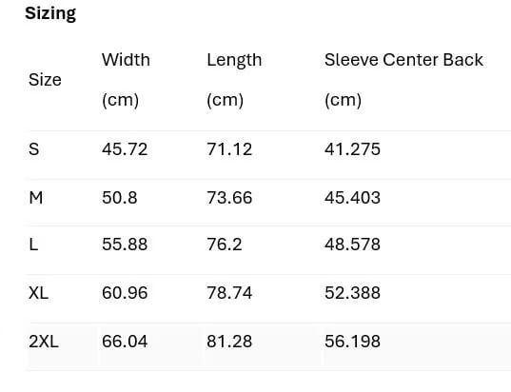Click sleeve value 41.275
Image resolution: width=511 pixels, height=392 pixels.
tap(352, 149)
